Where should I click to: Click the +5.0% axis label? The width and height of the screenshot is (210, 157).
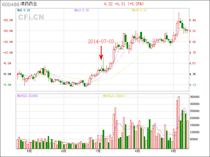pos(7,63)
